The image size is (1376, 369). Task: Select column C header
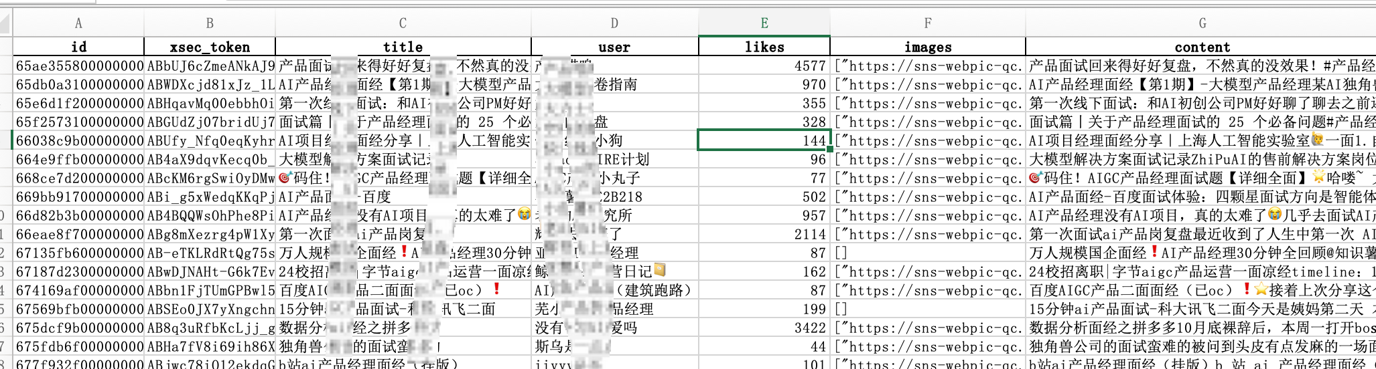(403, 23)
